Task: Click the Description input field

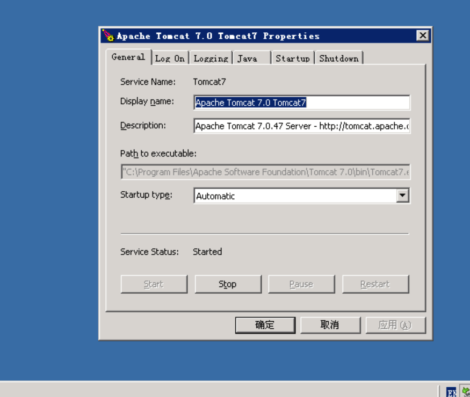Action: (x=302, y=126)
